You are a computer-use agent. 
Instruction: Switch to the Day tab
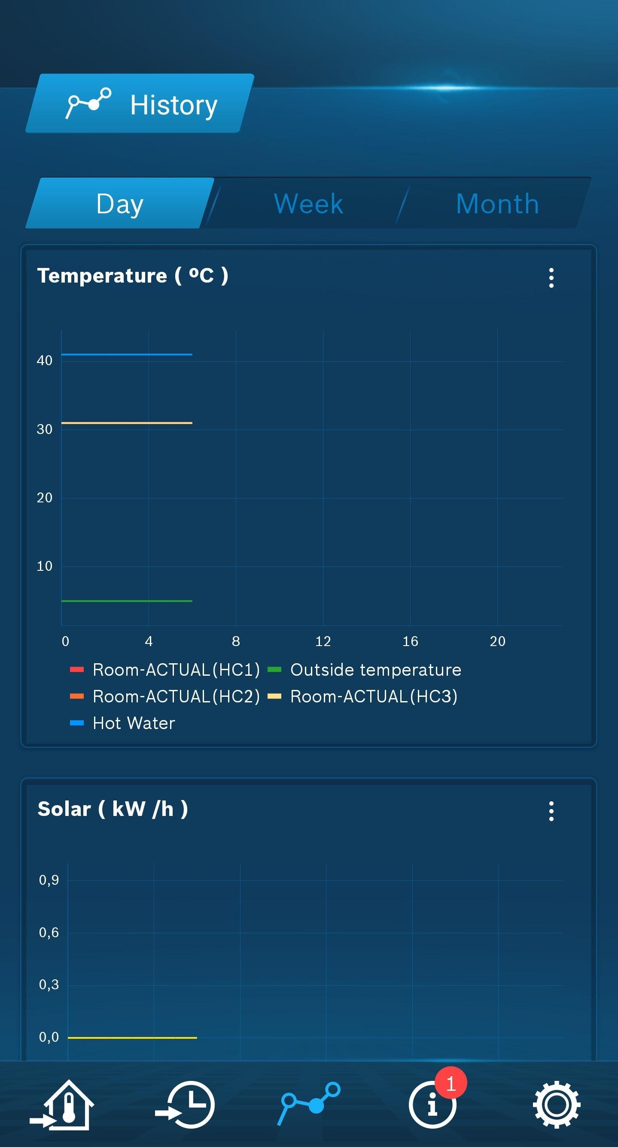(x=120, y=203)
